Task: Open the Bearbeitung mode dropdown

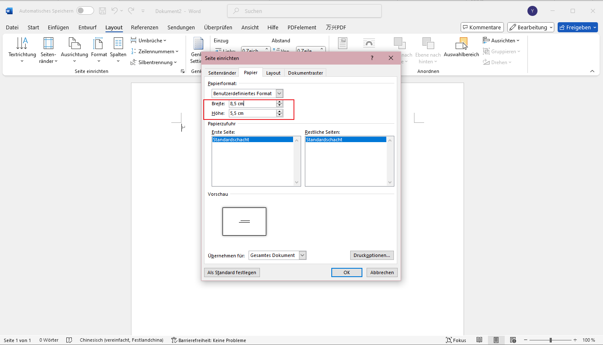Action: point(531,27)
